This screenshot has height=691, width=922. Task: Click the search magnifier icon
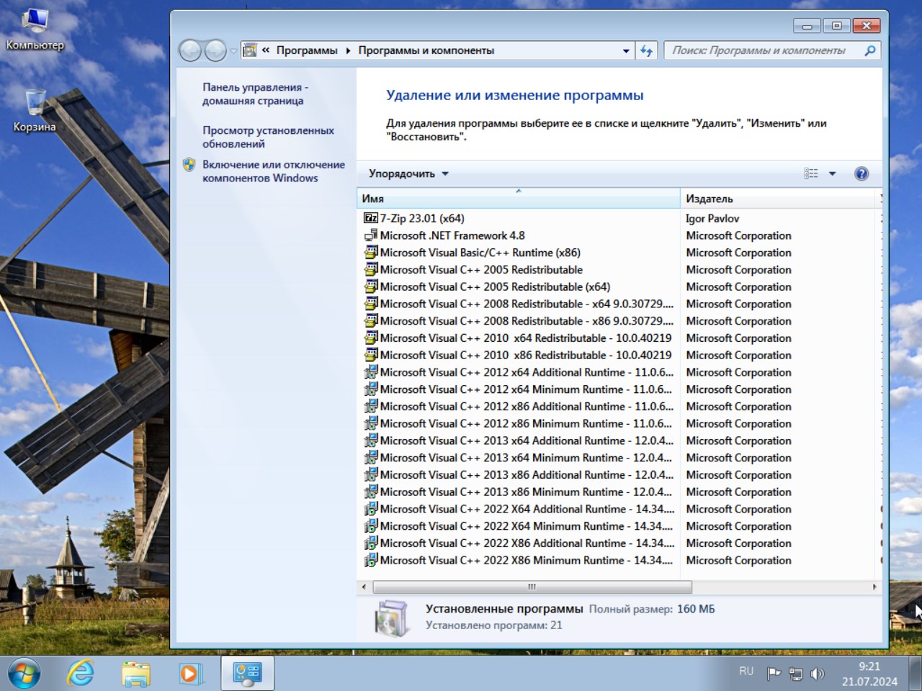click(x=869, y=50)
